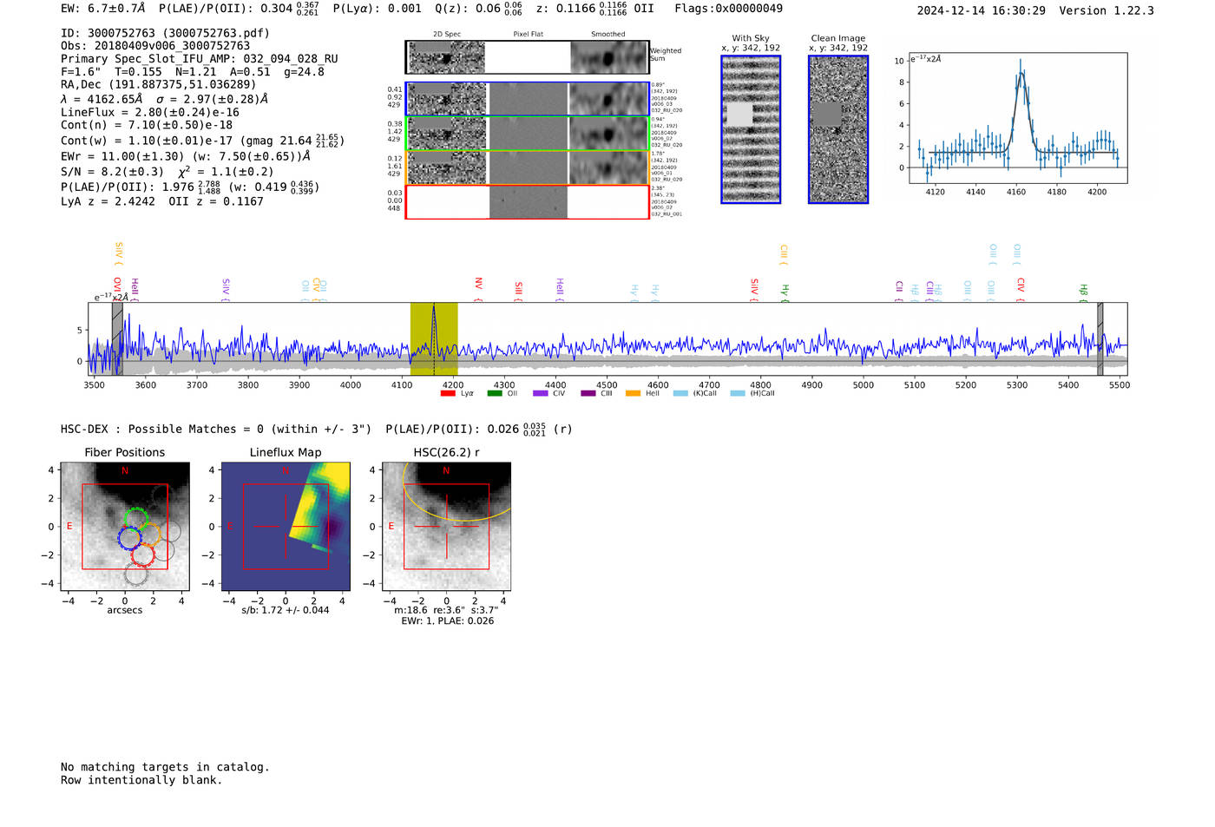Click the 'Primary Spec_Slot_IFU_AMP: 032_094_028_RU' line

[x=200, y=59]
